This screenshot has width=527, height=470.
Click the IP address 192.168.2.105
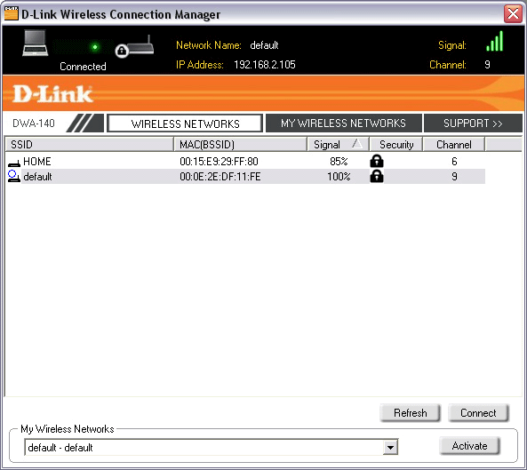coord(265,65)
